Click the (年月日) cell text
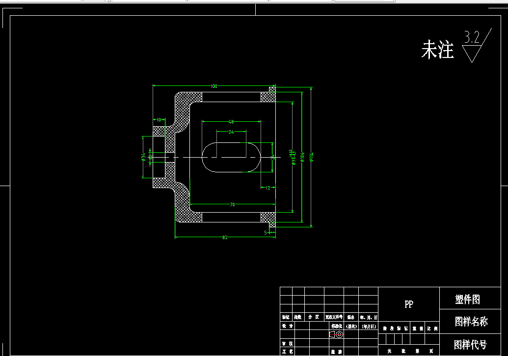This screenshot has height=356, width=508. coord(369,327)
